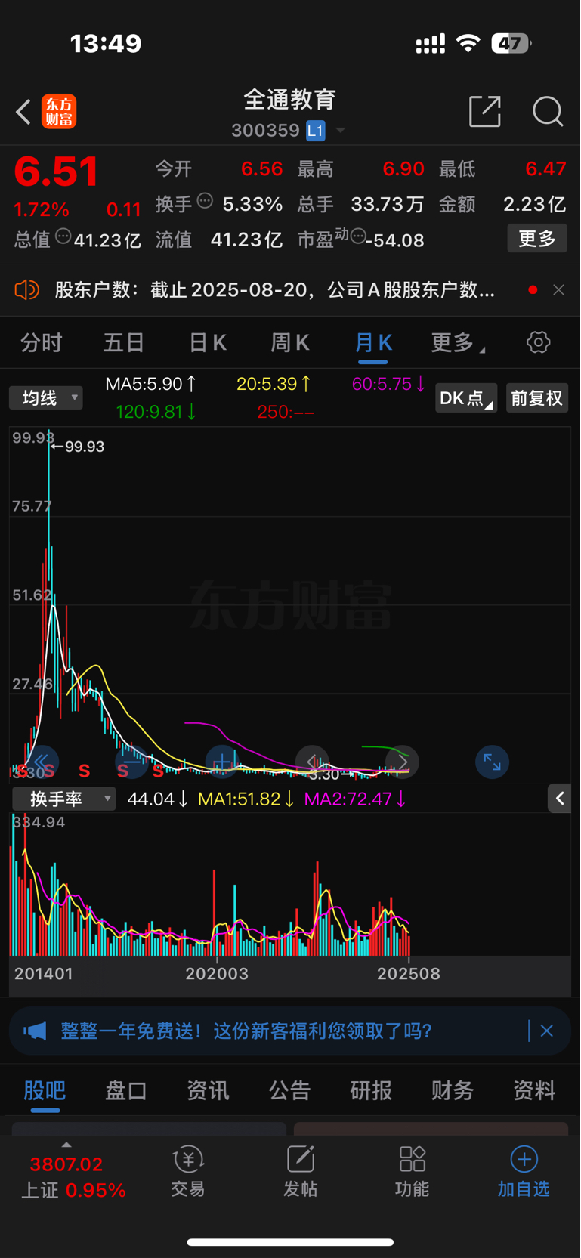
Task: Tap the battery indicator in status bar
Action: [511, 44]
